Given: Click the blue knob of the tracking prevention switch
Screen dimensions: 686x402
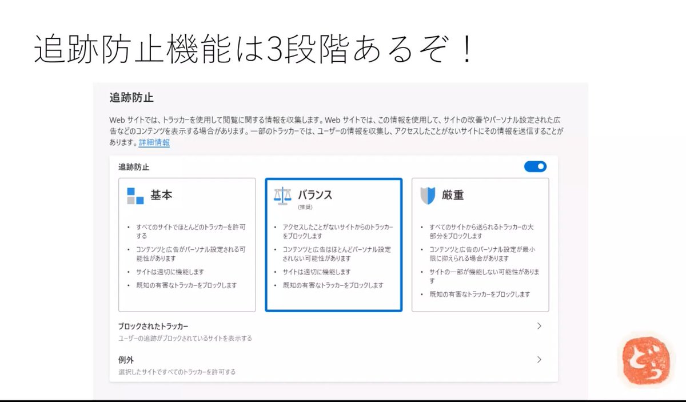Looking at the screenshot, I should (540, 166).
